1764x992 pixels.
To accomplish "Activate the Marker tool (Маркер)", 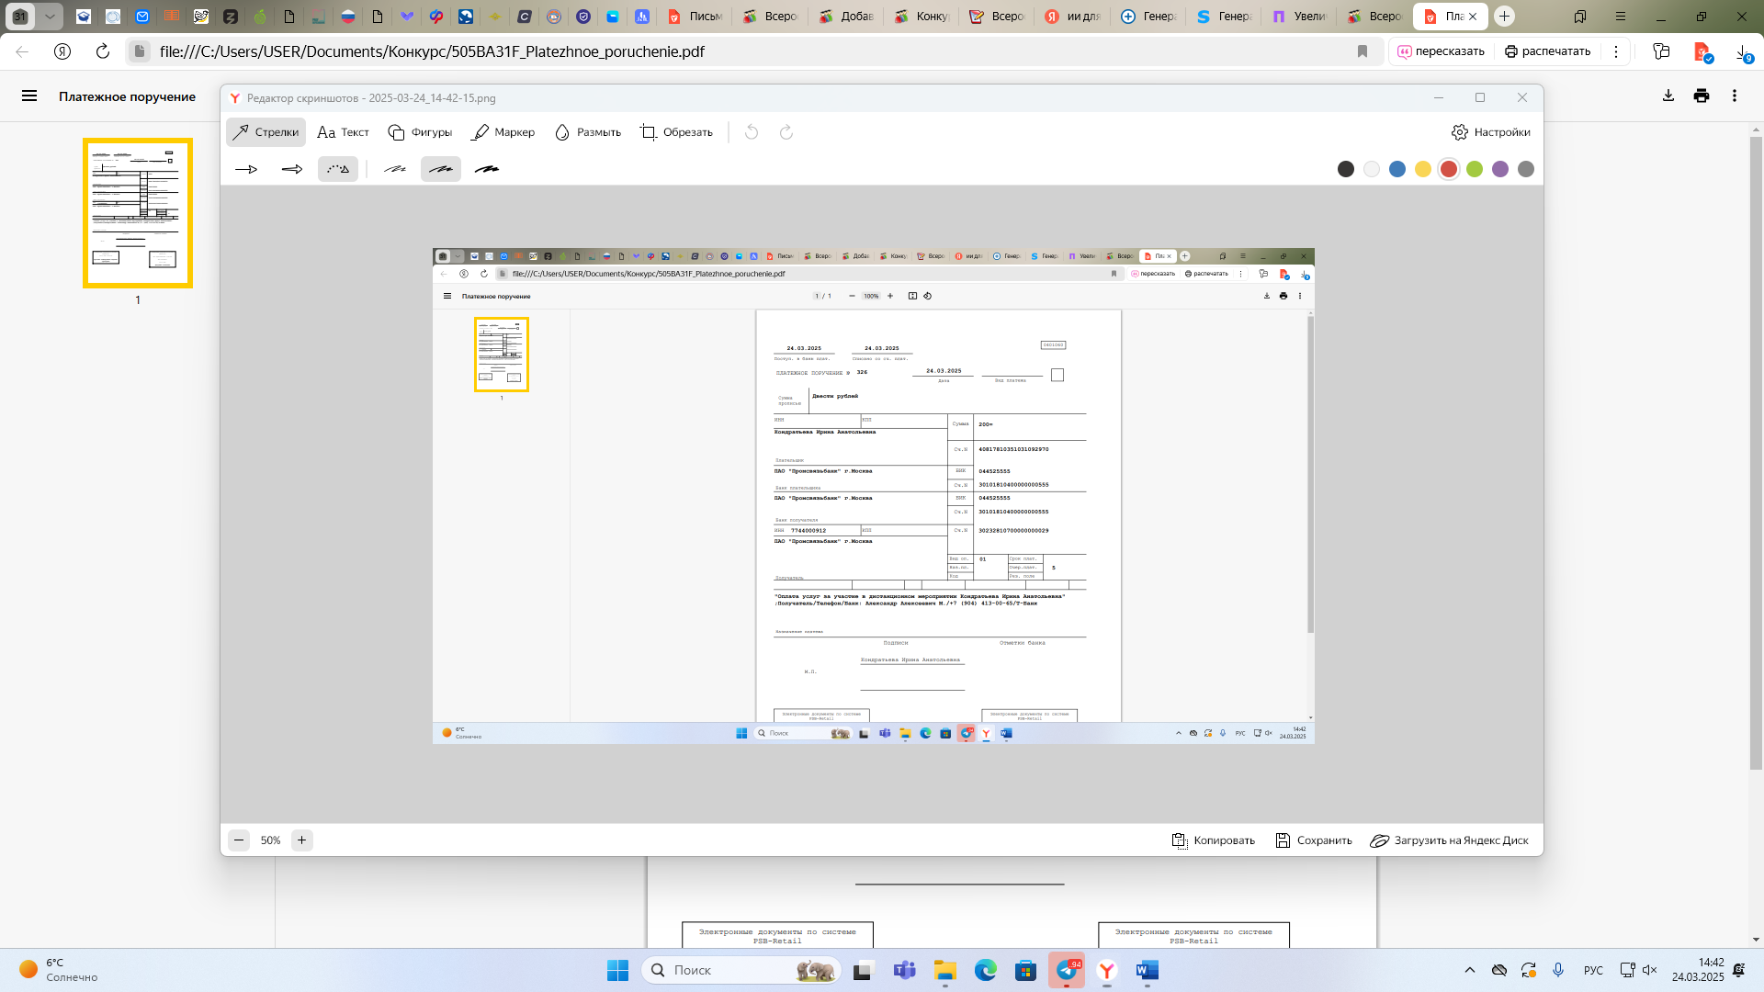I will 503,132.
